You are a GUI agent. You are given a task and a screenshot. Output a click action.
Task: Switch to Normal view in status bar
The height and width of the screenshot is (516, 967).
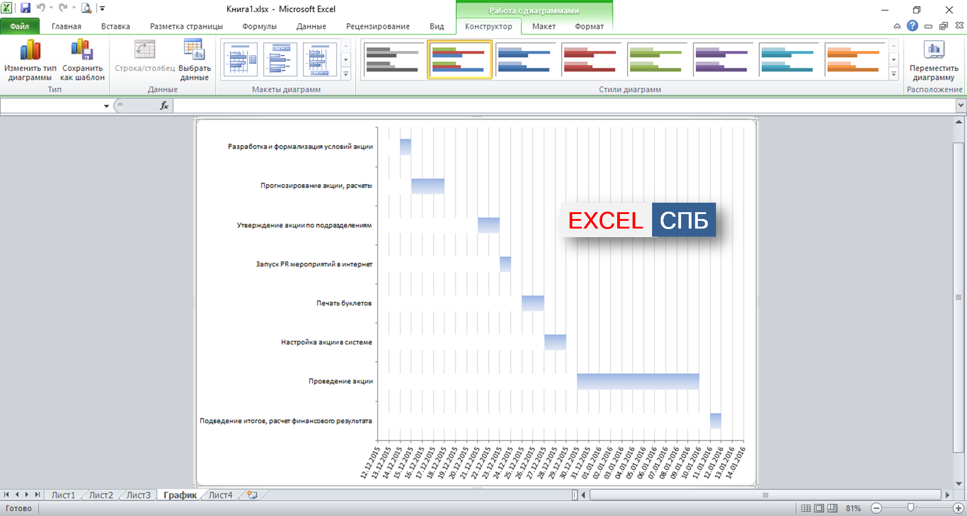pos(806,508)
